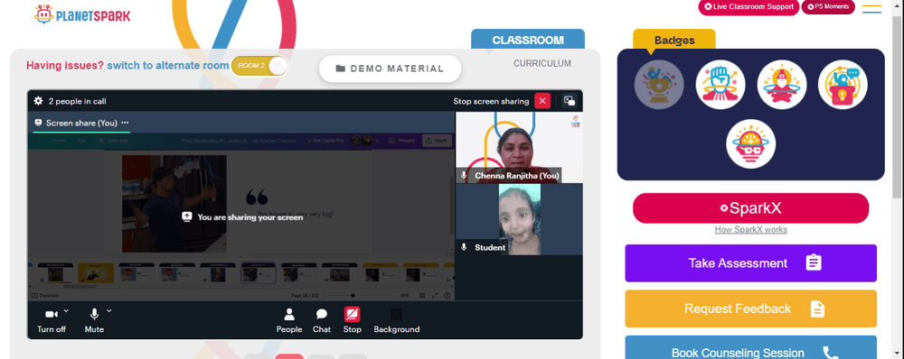Screen dimensions: 904x359
Task: Select the Badges tab
Action: [x=674, y=41]
